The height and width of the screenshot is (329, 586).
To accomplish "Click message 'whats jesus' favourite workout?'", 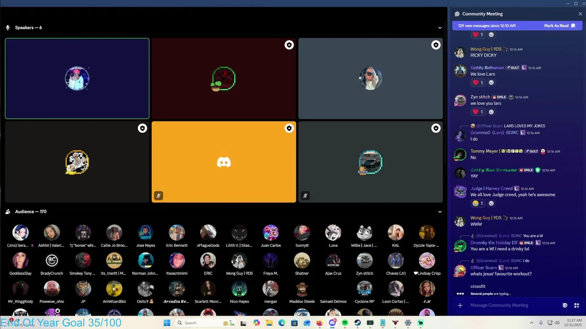I will coord(501,274).
